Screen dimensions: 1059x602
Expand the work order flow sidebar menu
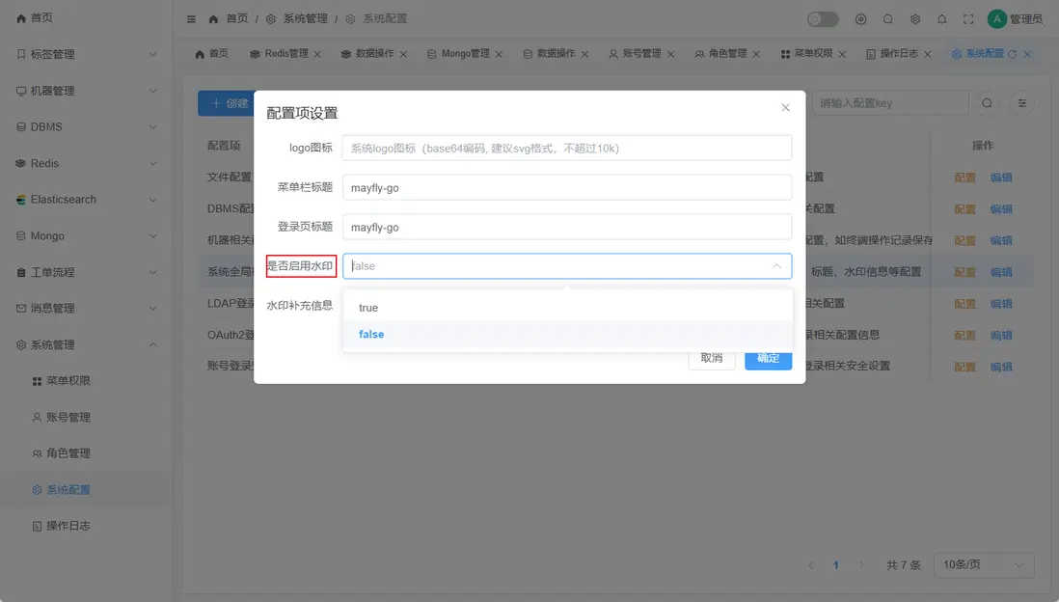[86, 272]
